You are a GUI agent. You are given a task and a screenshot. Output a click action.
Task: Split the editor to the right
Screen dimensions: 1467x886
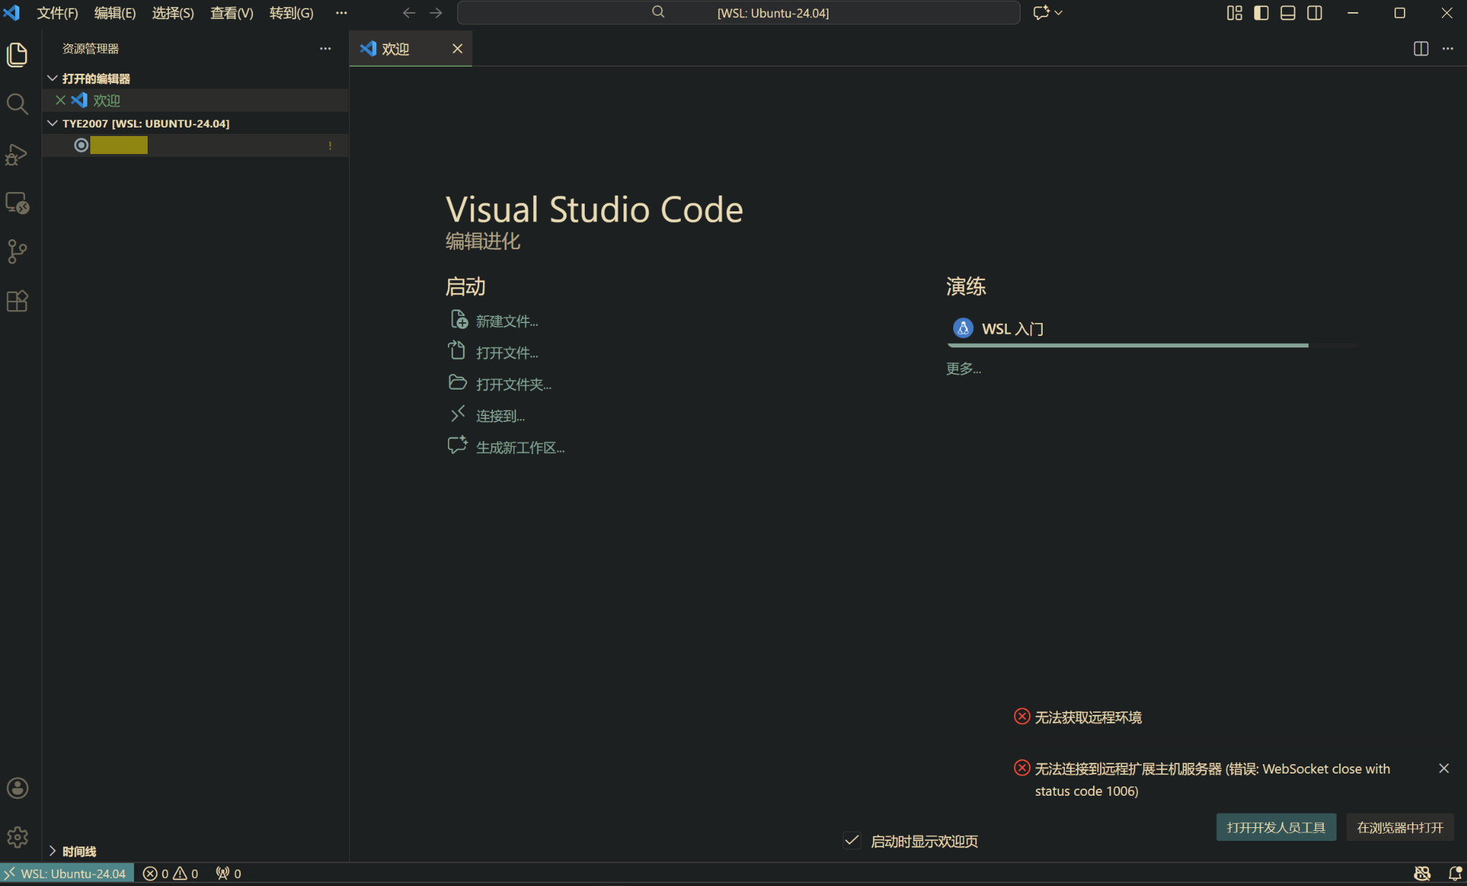pos(1420,49)
